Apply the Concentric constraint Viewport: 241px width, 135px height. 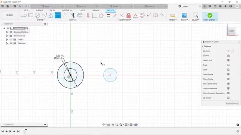[142, 15]
